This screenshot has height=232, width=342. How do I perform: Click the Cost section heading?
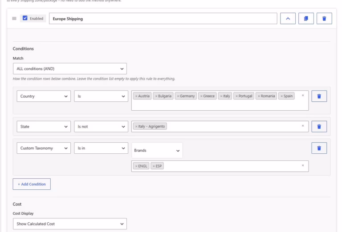coord(17,204)
